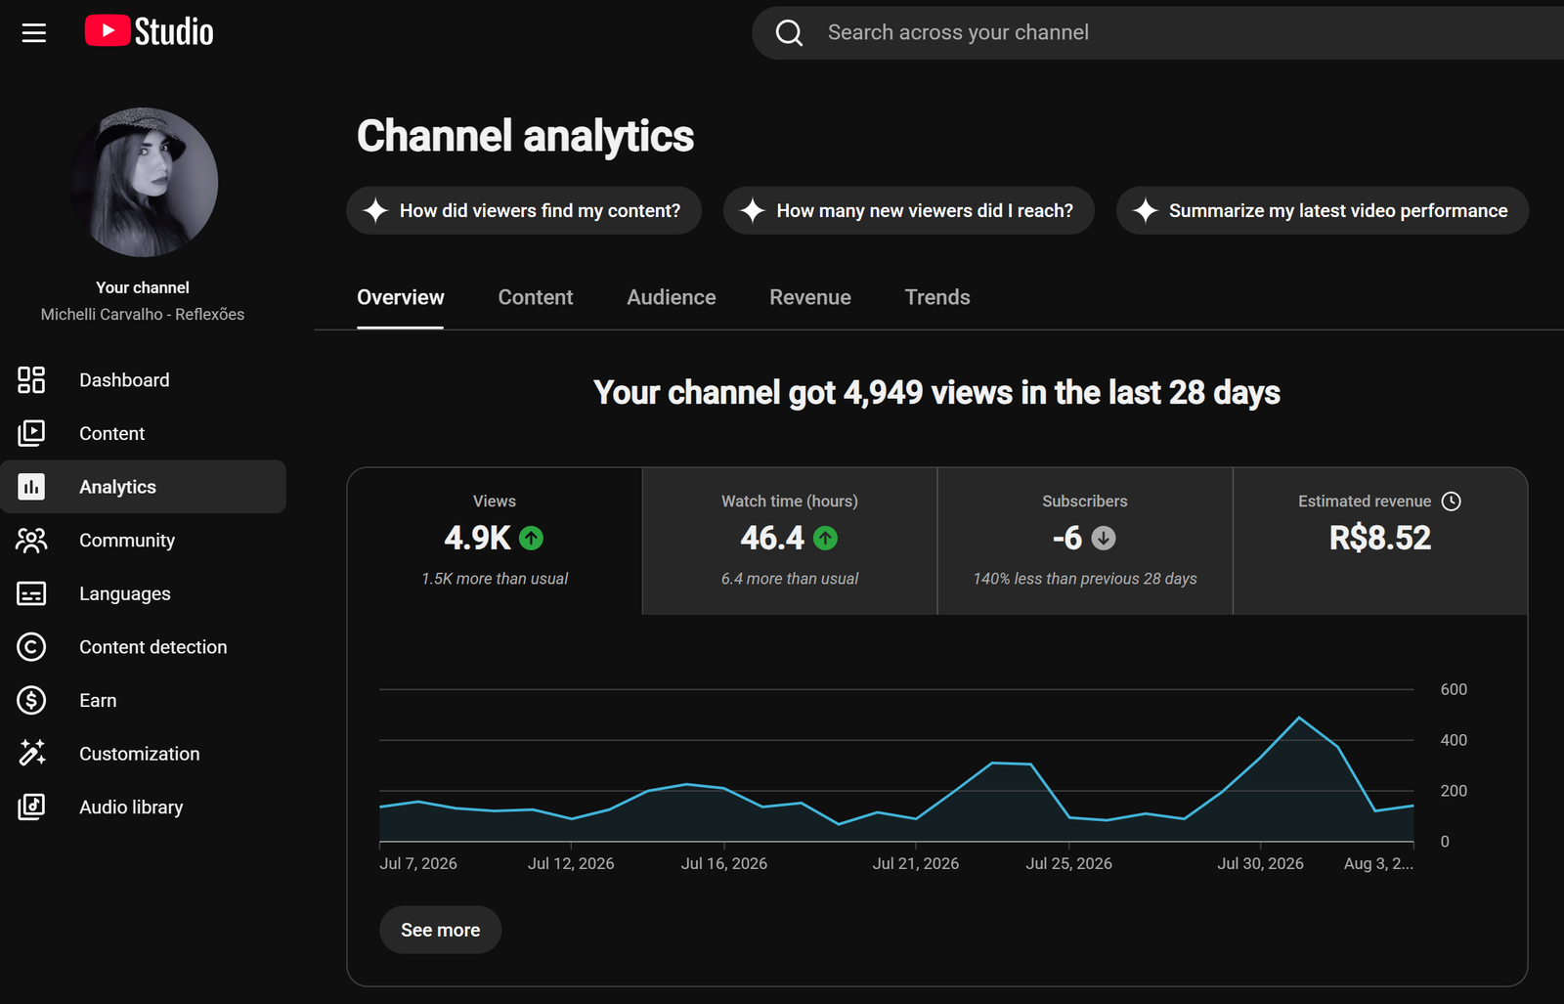The image size is (1564, 1004).
Task: Open the Audio library icon
Action: pyautogui.click(x=31, y=807)
